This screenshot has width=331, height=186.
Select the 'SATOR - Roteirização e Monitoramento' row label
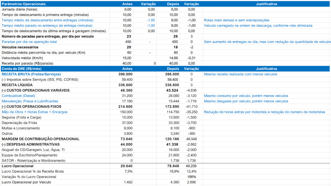point(34,160)
